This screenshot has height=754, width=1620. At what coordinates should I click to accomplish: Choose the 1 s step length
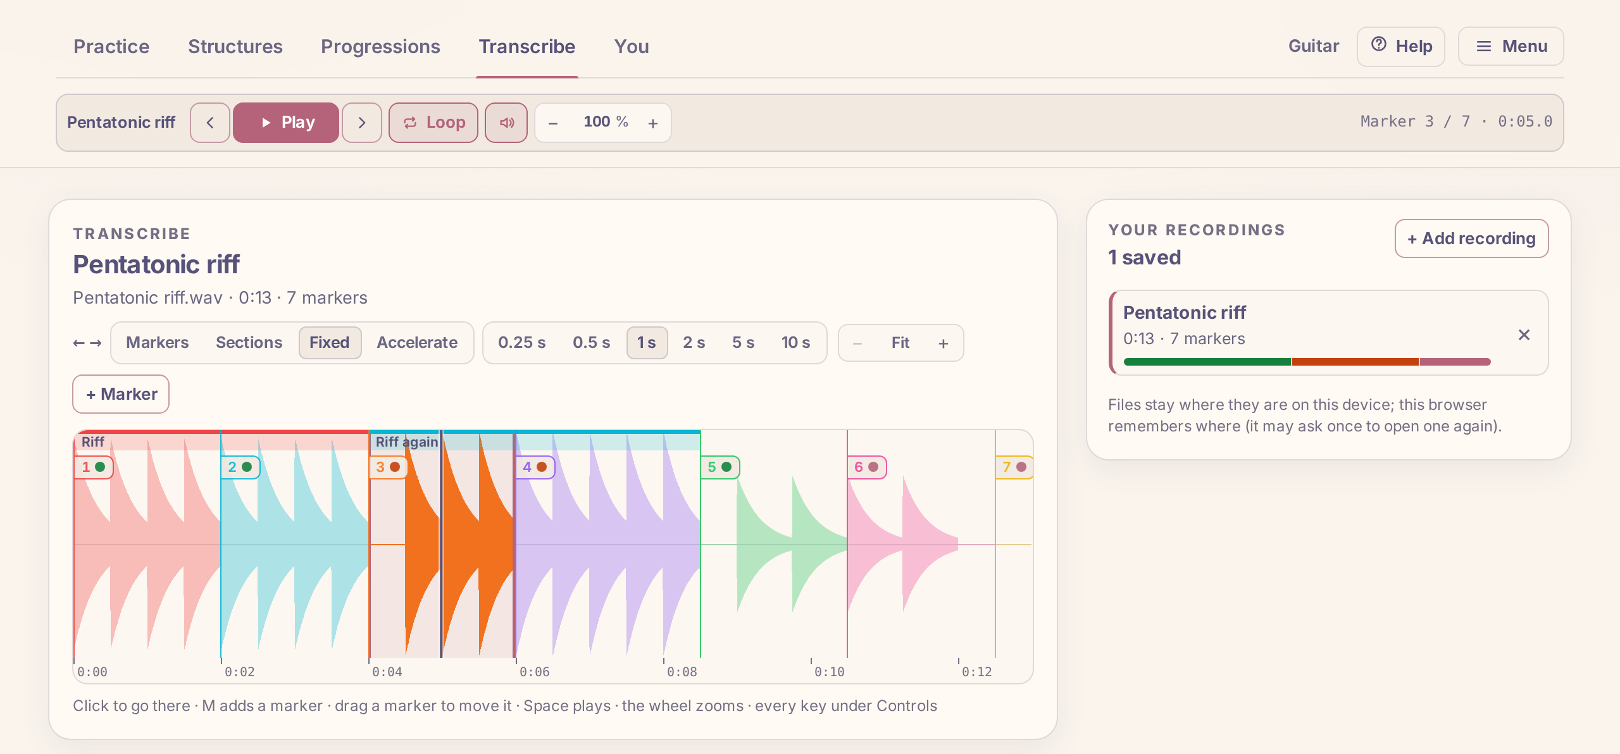click(x=647, y=343)
